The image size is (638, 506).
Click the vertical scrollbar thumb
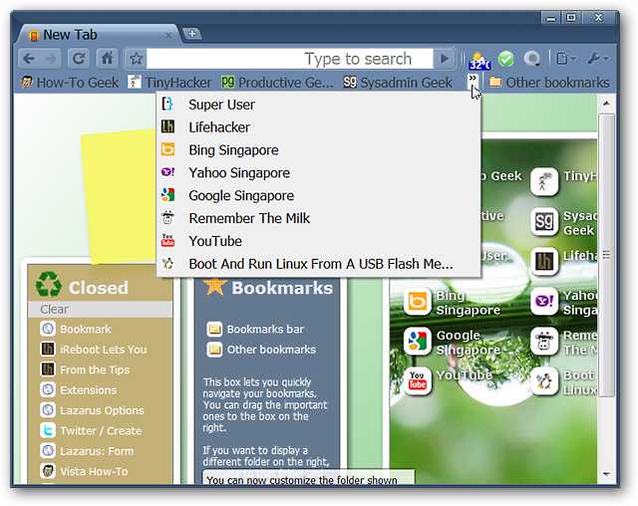[606, 255]
